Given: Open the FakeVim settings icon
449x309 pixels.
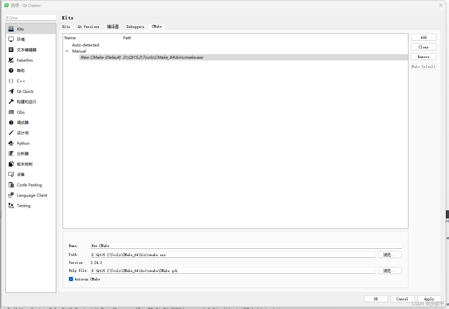Looking at the screenshot, I should coord(11,60).
